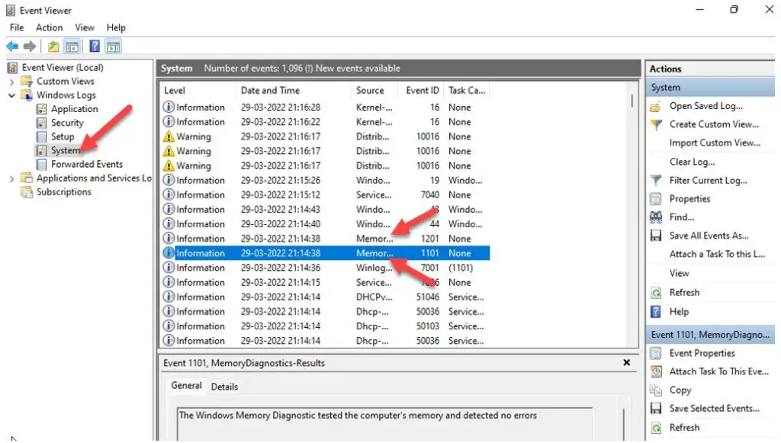This screenshot has height=443, width=781.
Task: Select the 21:15:26 Windows event ID 19
Action: 325,180
